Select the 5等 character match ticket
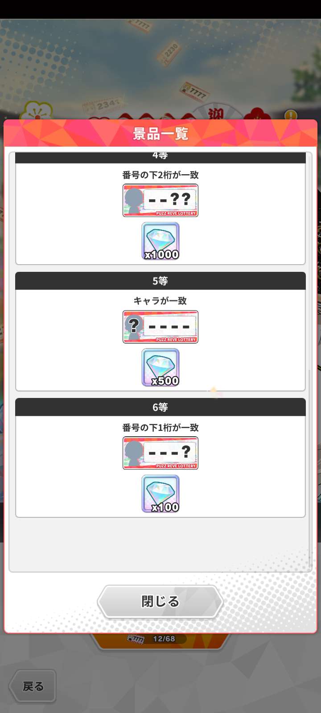Viewport: 321px width, 713px height. point(160,327)
